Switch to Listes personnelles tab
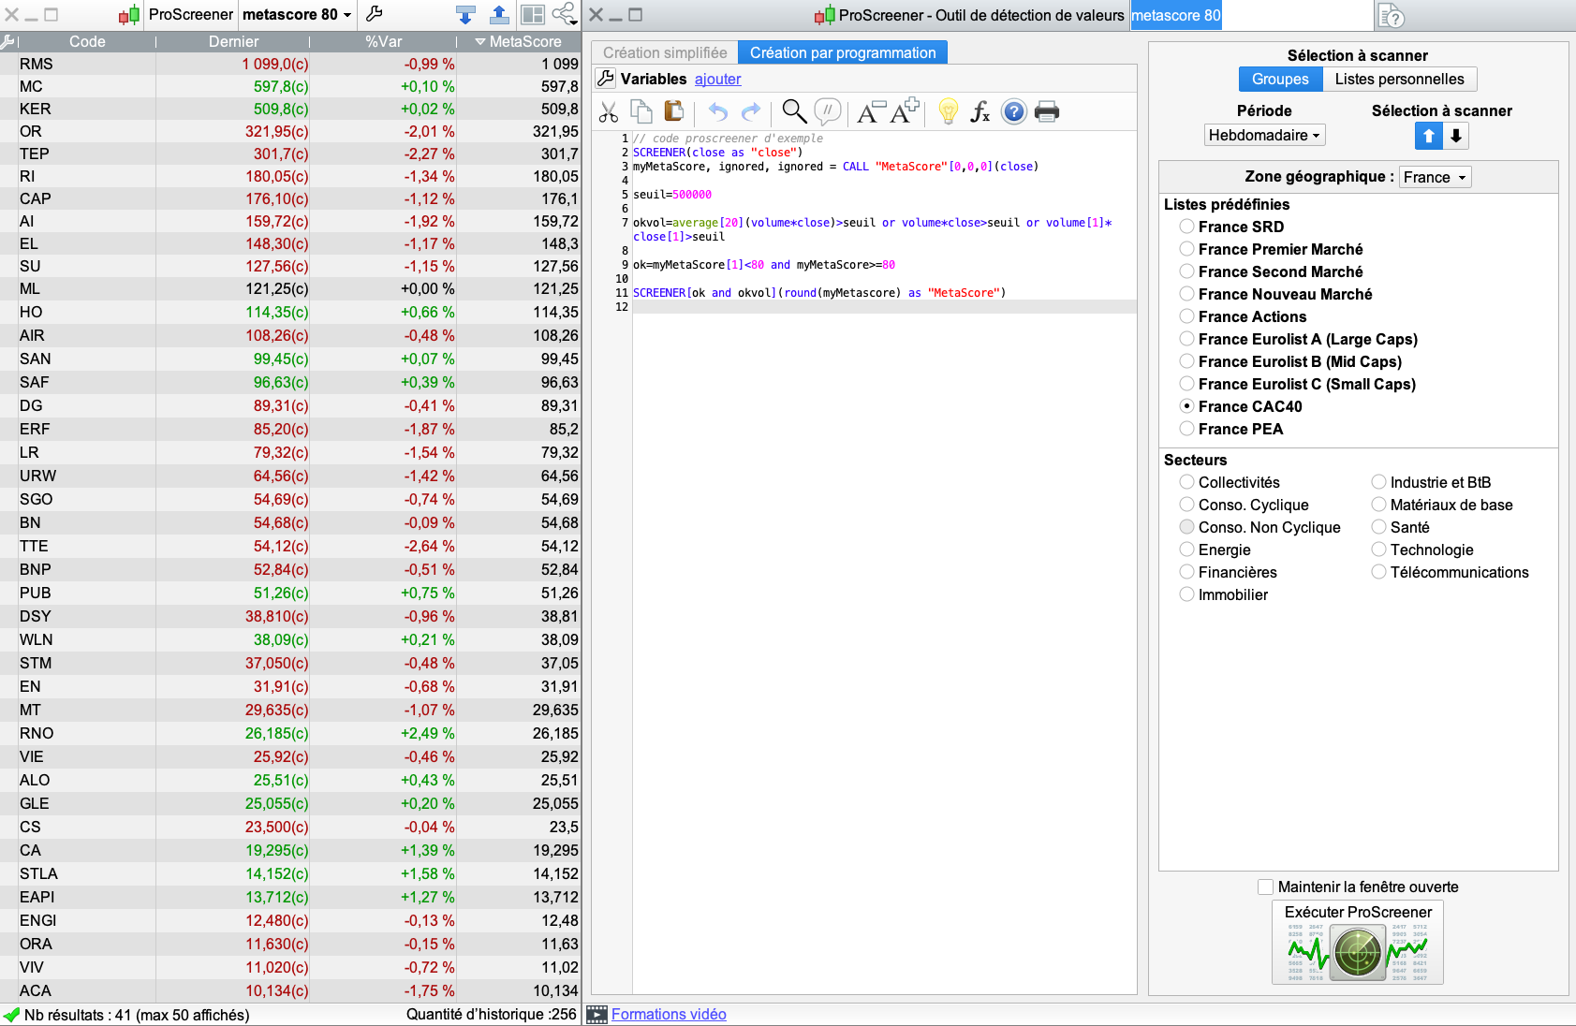The image size is (1576, 1026). (1399, 80)
